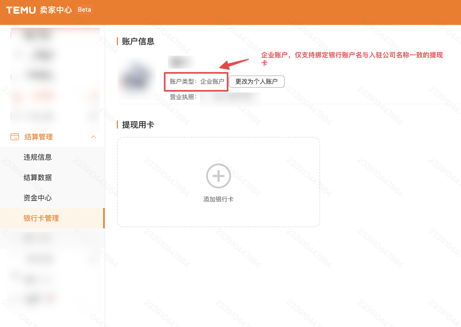Screen dimensions: 461x327
Task: Open 违规信息 in the sidebar
Action: click(37, 157)
